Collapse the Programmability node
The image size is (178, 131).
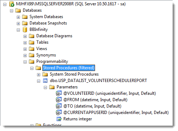point(25,62)
